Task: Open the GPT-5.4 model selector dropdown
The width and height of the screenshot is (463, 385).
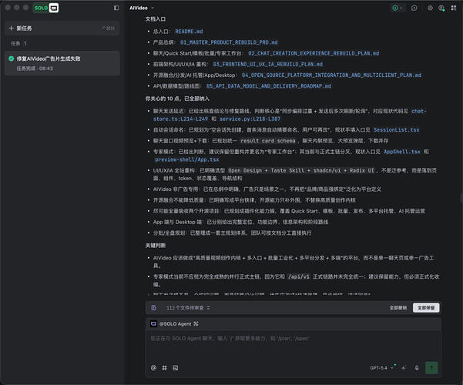Action: tap(382, 368)
